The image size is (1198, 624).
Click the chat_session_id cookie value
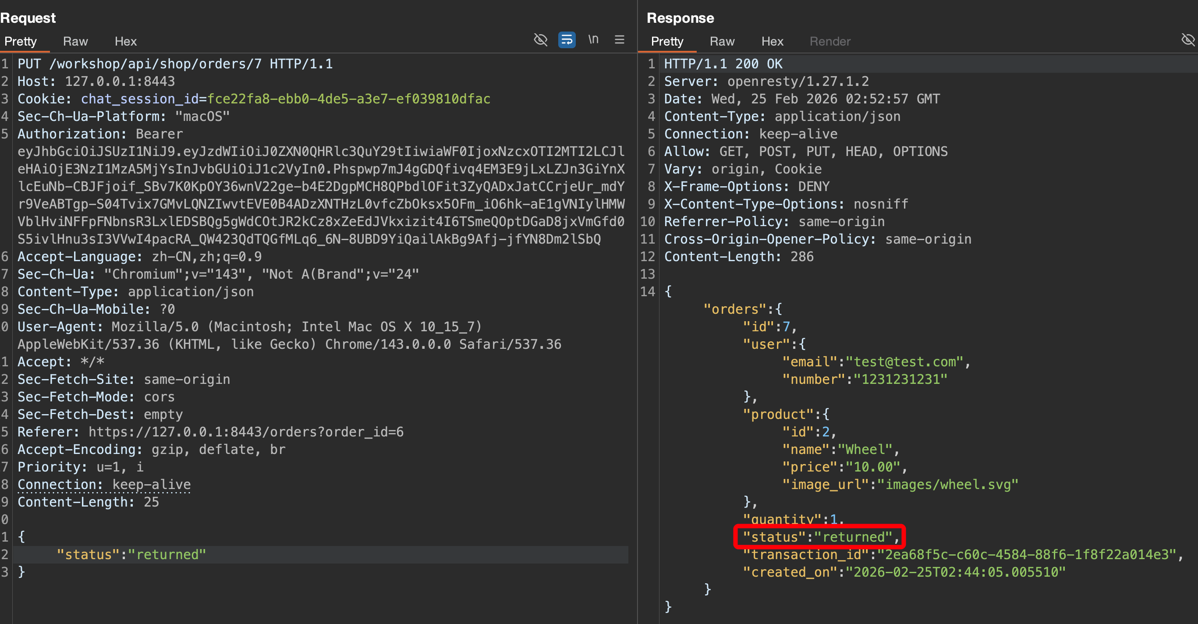click(x=349, y=99)
